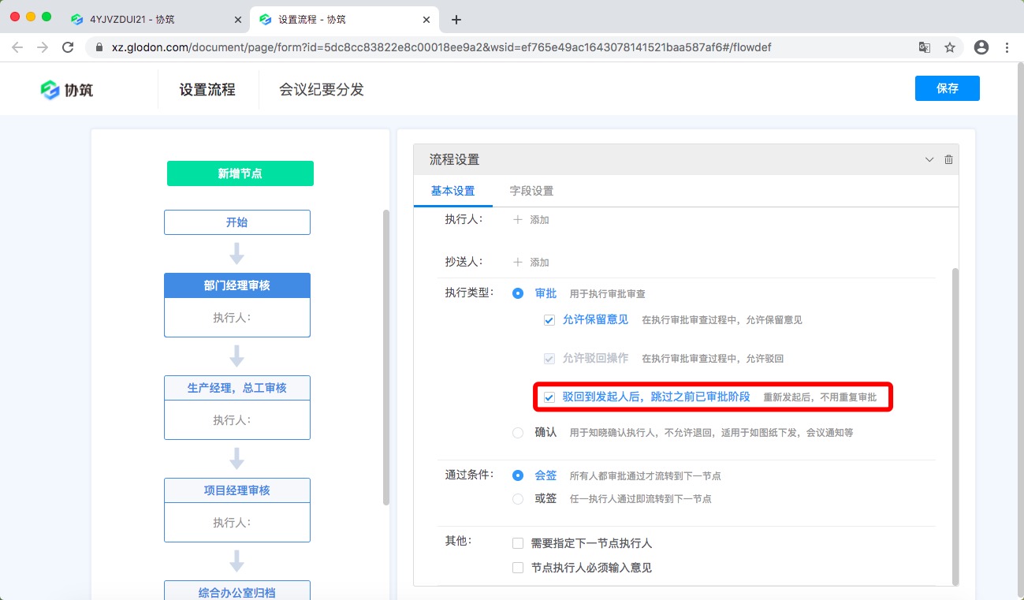Open a new browser tab with the plus icon
This screenshot has height=600, width=1024.
pos(456,19)
